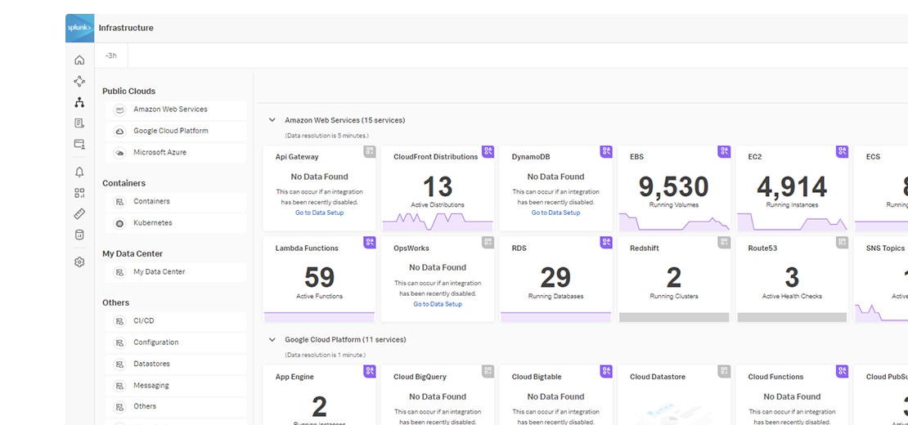The image size is (908, 425).
Task: Select Microsoft Azure in sidebar
Action: [175, 153]
